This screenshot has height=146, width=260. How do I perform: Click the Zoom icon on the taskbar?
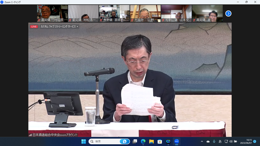tap(176, 142)
